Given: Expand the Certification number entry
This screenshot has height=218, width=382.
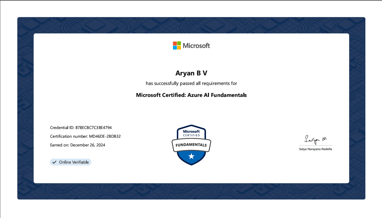Looking at the screenshot, I should (x=85, y=136).
